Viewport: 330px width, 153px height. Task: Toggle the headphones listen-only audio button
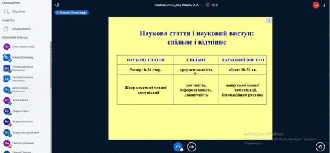(178, 147)
